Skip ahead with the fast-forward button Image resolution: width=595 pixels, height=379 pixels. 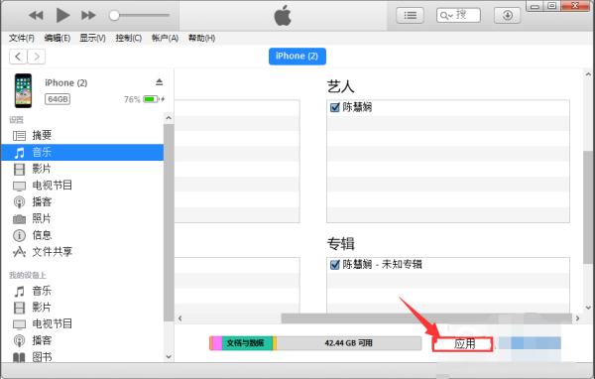88,16
